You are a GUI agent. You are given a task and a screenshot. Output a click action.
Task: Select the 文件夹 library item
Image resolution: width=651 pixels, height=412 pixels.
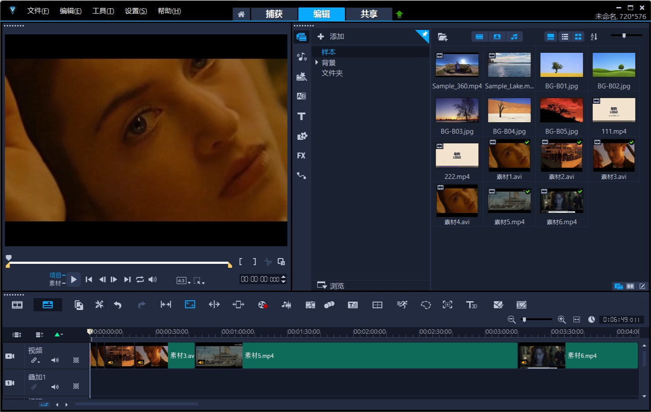[x=332, y=73]
